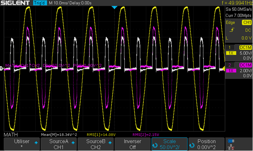Click the SIGLENT logo

click(x=15, y=3)
